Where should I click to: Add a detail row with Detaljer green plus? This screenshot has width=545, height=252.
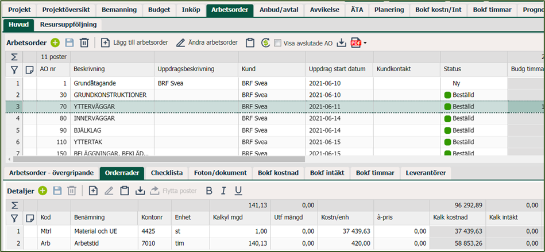tap(42, 191)
